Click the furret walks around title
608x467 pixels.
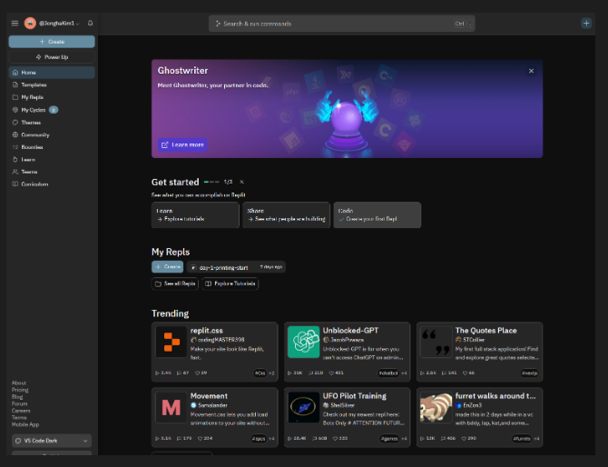pyautogui.click(x=495, y=396)
